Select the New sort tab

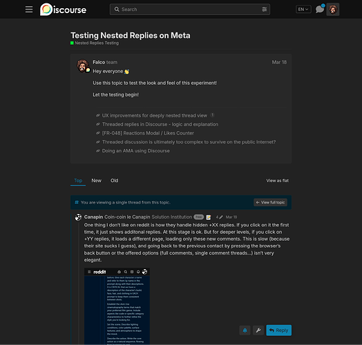[96, 180]
